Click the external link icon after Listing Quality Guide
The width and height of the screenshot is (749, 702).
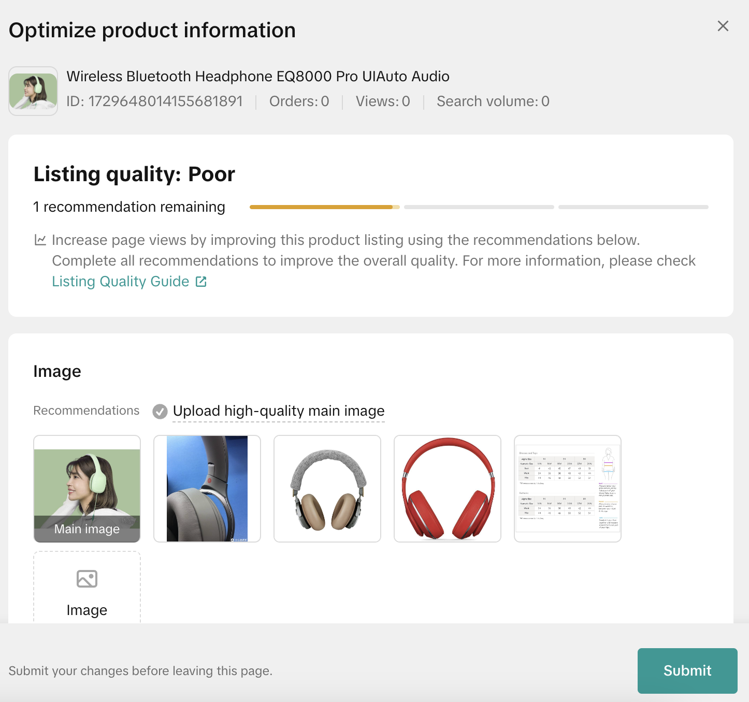pyautogui.click(x=201, y=282)
